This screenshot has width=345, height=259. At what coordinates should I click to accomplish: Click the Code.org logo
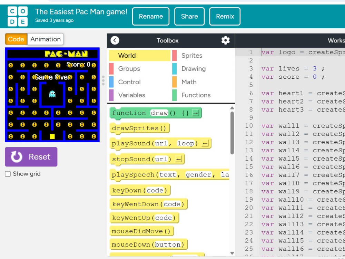[x=18, y=16]
